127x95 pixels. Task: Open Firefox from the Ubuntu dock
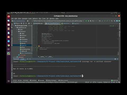point(8,16)
